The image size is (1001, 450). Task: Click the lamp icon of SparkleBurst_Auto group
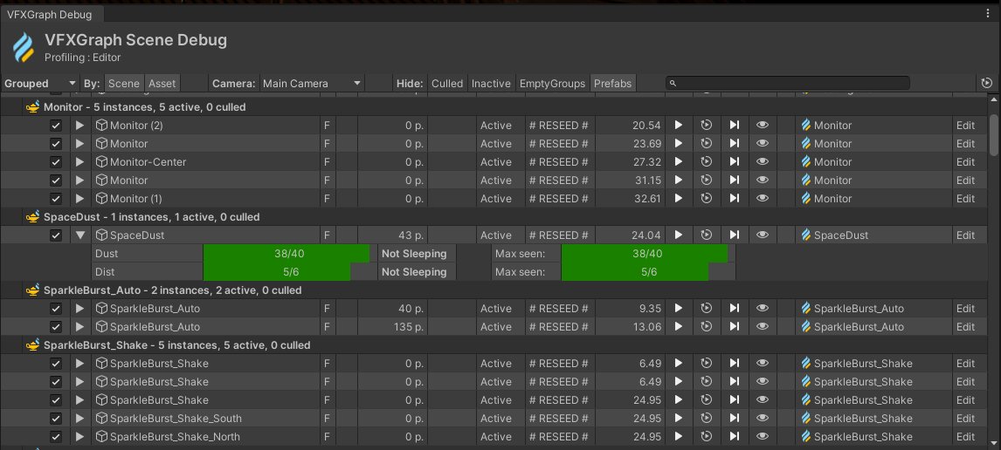32,290
